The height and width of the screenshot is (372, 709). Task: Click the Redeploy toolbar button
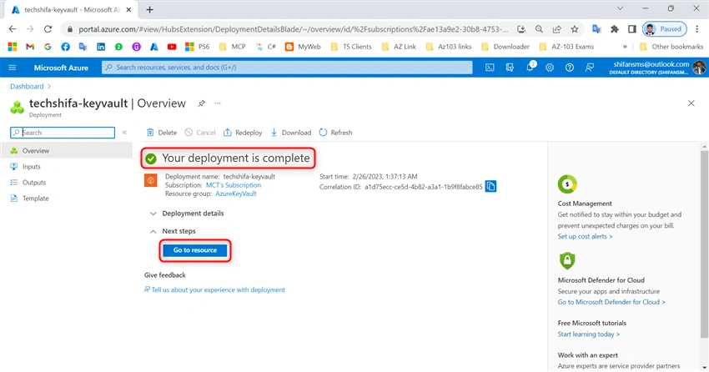coord(243,133)
